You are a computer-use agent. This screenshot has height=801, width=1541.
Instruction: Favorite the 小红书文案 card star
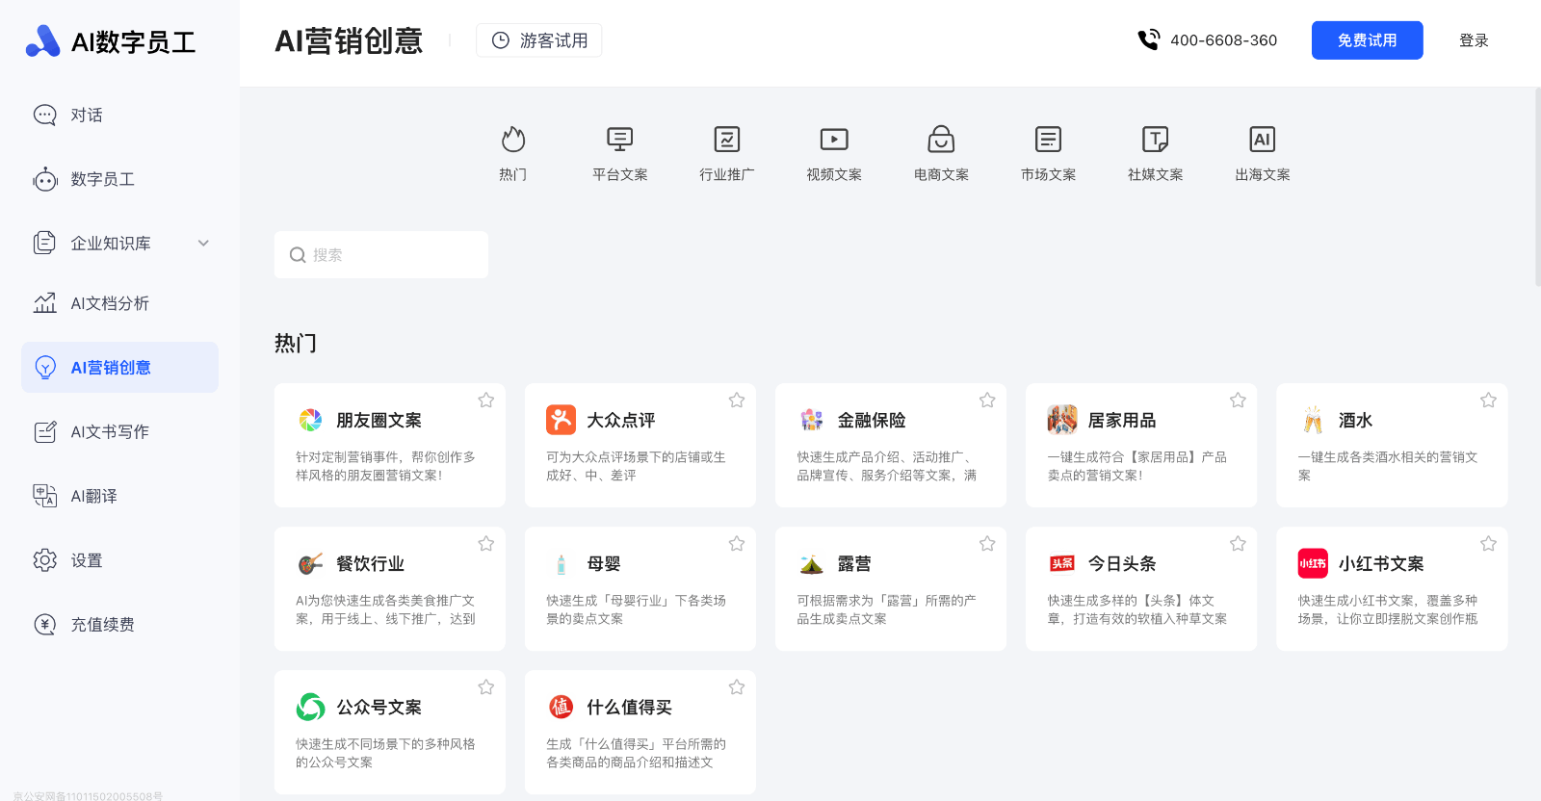pos(1488,544)
